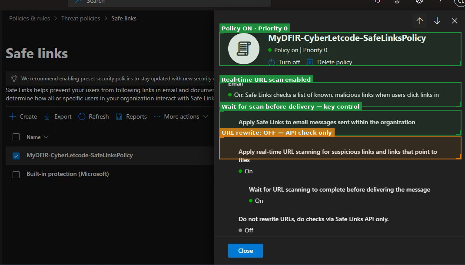Open the notifications bell icon
This screenshot has width=465, height=265.
point(378,1)
